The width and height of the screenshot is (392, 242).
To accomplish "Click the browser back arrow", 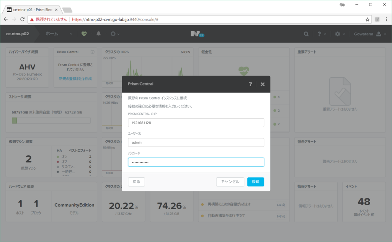I will (x=6, y=19).
